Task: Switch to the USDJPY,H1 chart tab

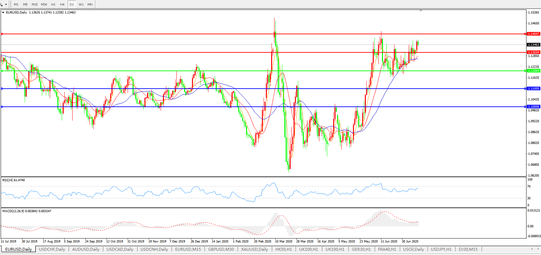Action: pos(441,249)
